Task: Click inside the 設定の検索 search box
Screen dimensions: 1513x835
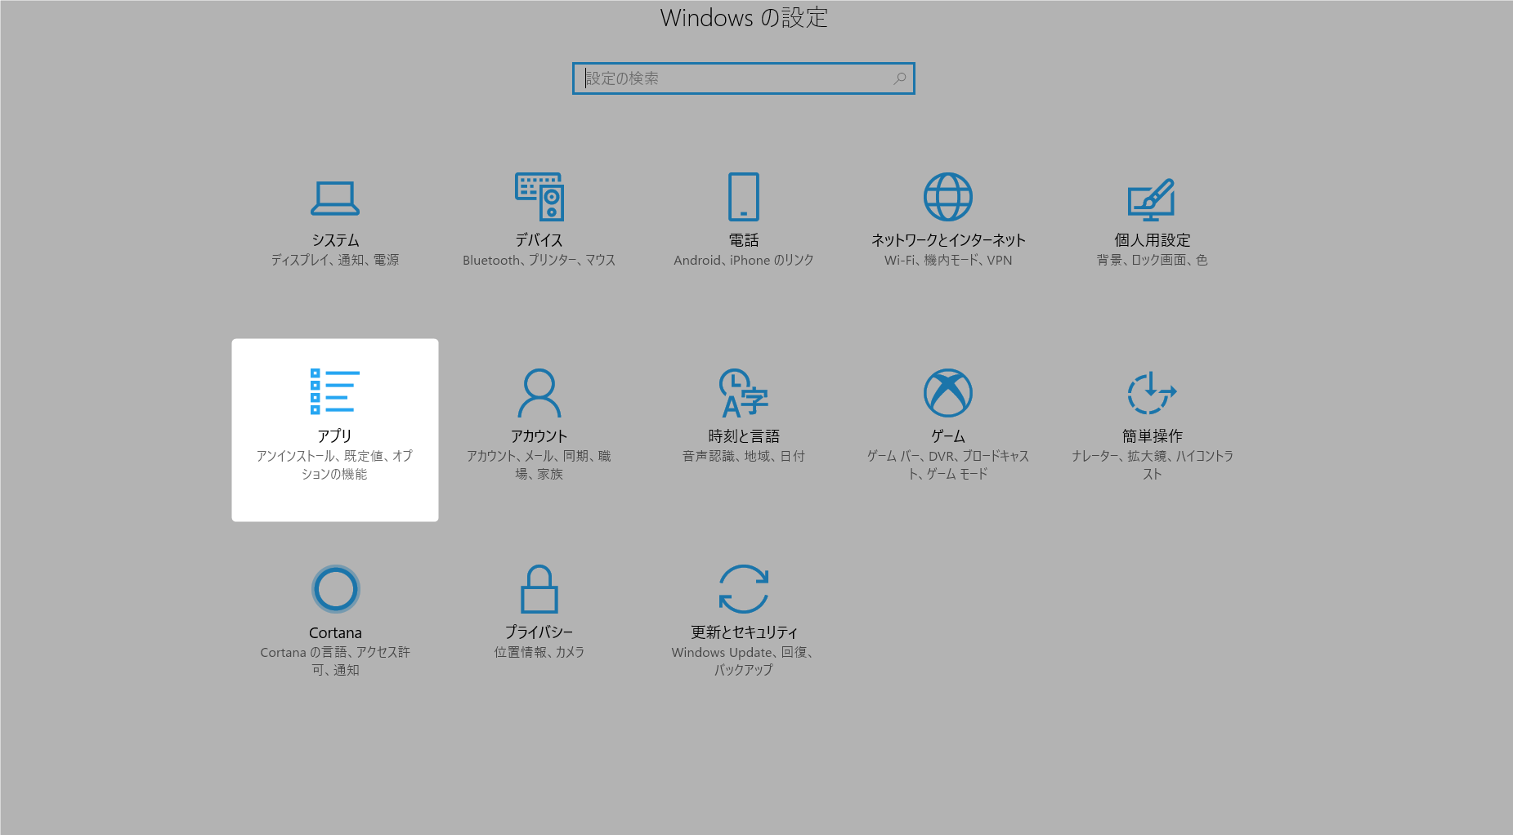Action: (x=736, y=78)
